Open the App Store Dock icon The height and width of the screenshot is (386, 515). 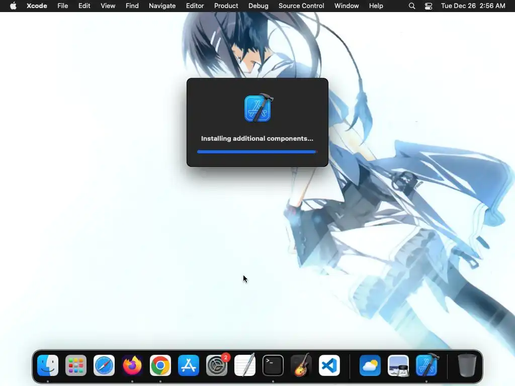pyautogui.click(x=189, y=365)
